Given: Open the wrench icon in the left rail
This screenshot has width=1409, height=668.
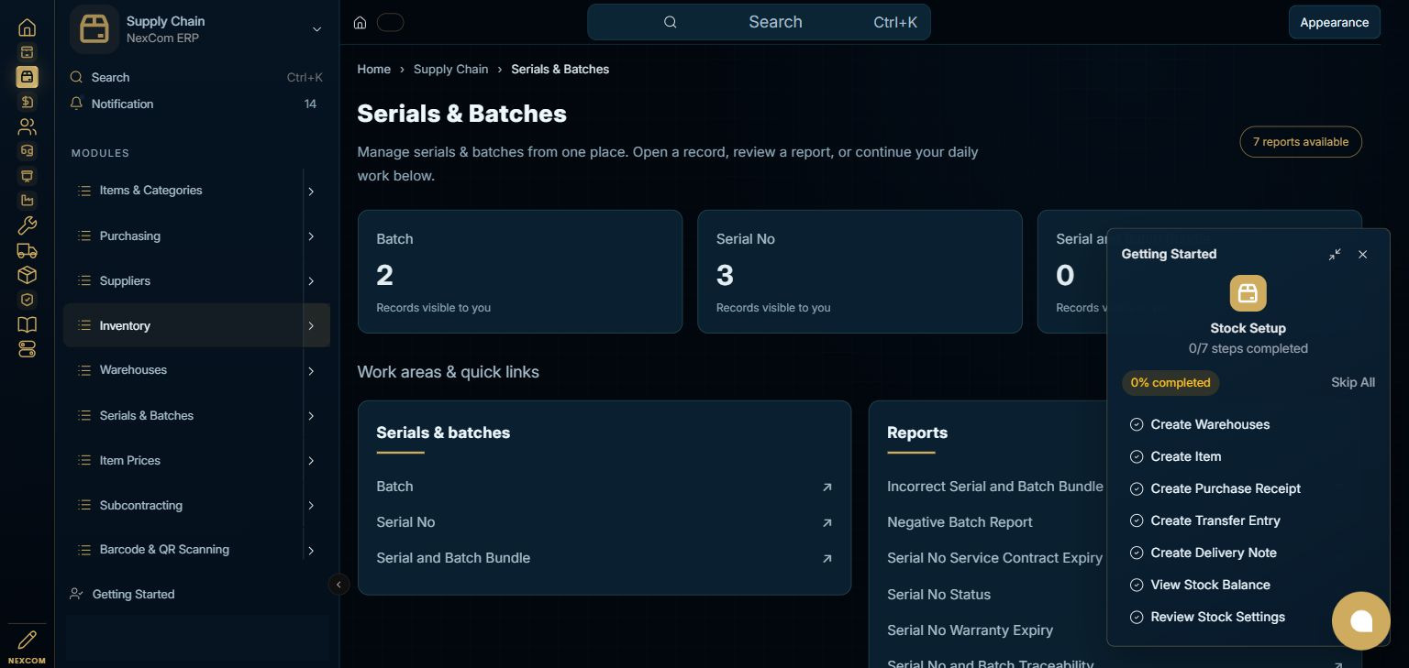Looking at the screenshot, I should tap(27, 225).
